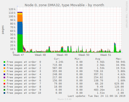The width and height of the screenshot is (129, 102).
Task: Click the 'Week 47' x-axis label
Action: (x=18, y=55)
